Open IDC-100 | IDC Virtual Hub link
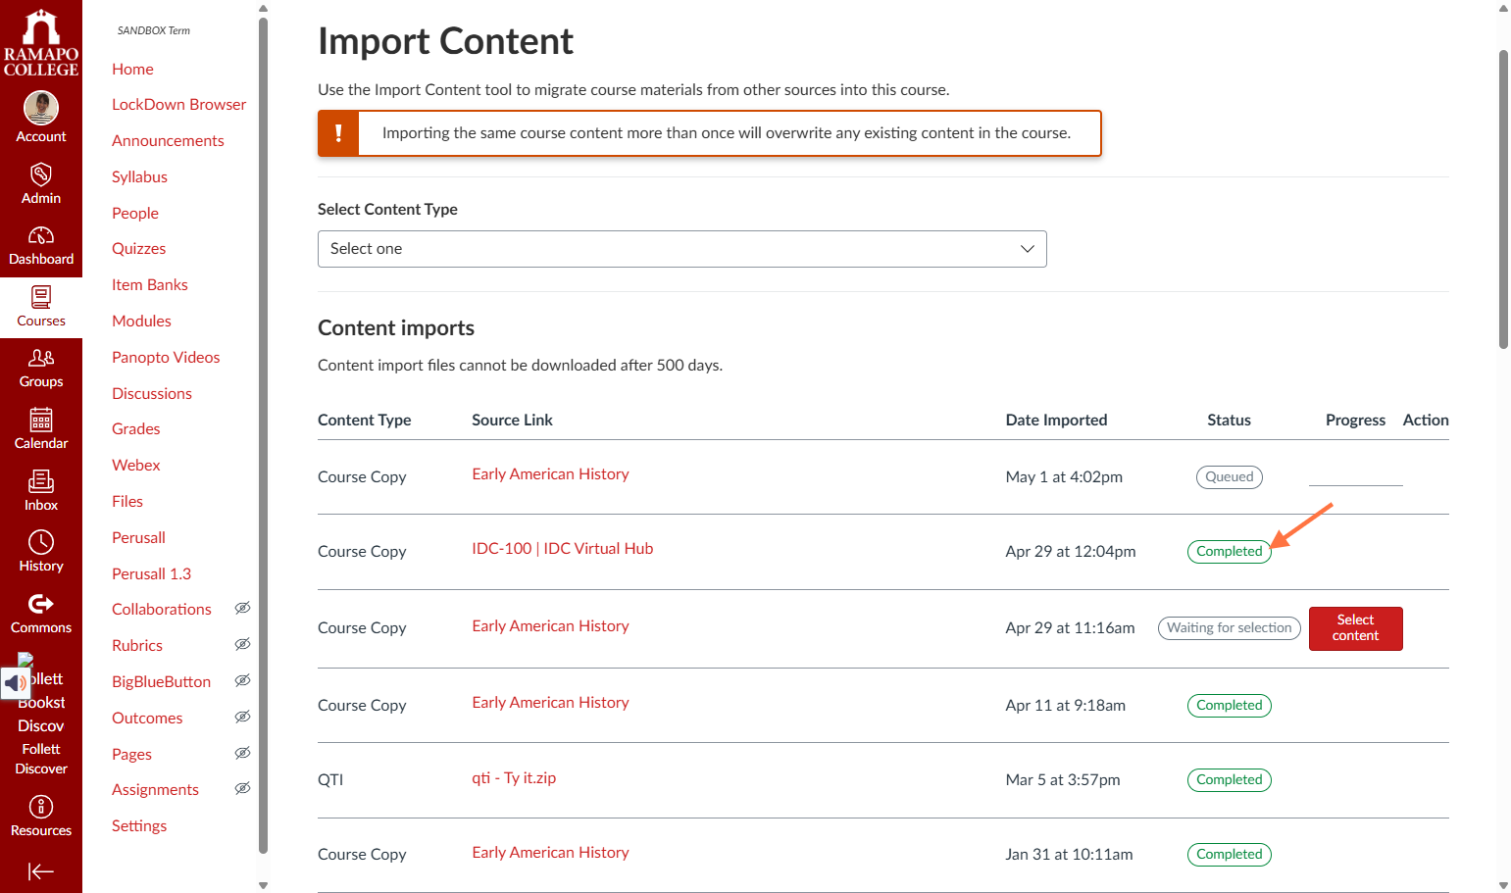 563,549
